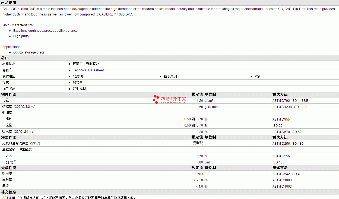Image resolution: width=339 pixels, height=199 pixels.
Task: Click the 加工方法 row label
Action: 9,89
